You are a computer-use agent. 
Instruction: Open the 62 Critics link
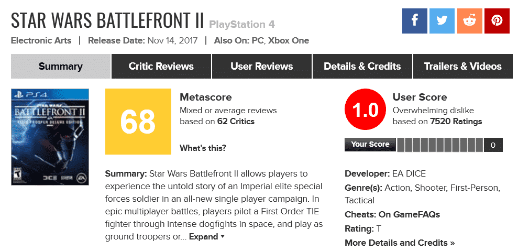coord(236,122)
